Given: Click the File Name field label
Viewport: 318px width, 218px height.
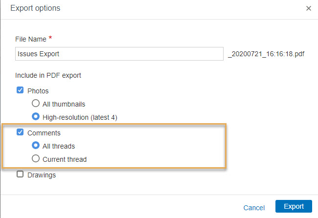Looking at the screenshot, I should pos(30,39).
